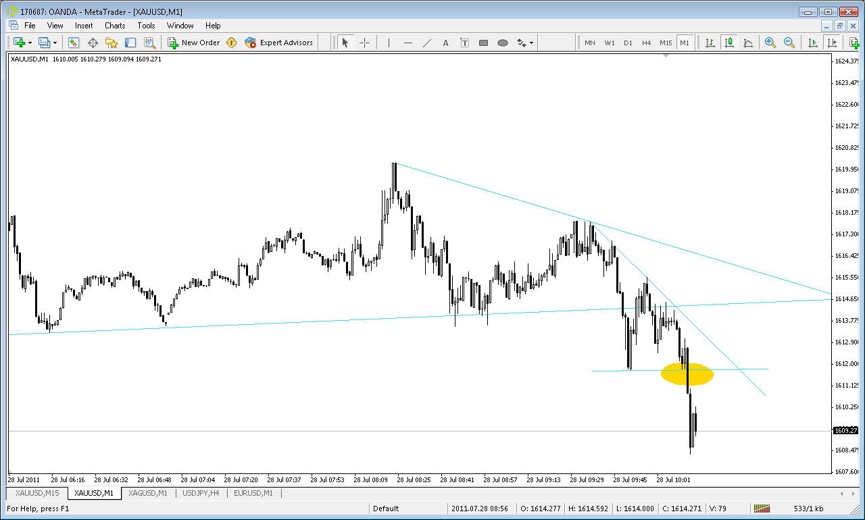Switch to the XAGUSD,M1 chart tab

tap(148, 493)
